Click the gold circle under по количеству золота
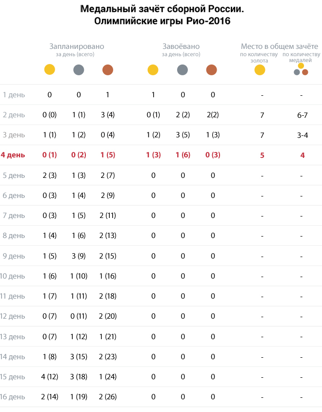 tap(260, 69)
